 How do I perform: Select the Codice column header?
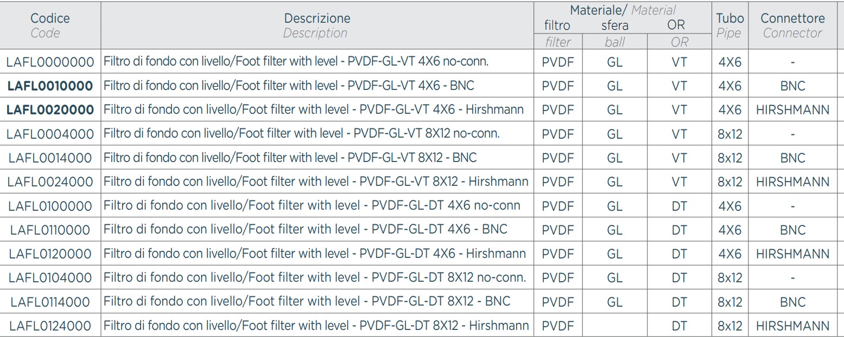pyautogui.click(x=50, y=25)
